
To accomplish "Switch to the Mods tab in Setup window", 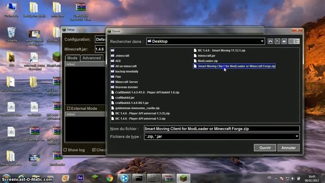I will click(x=72, y=58).
